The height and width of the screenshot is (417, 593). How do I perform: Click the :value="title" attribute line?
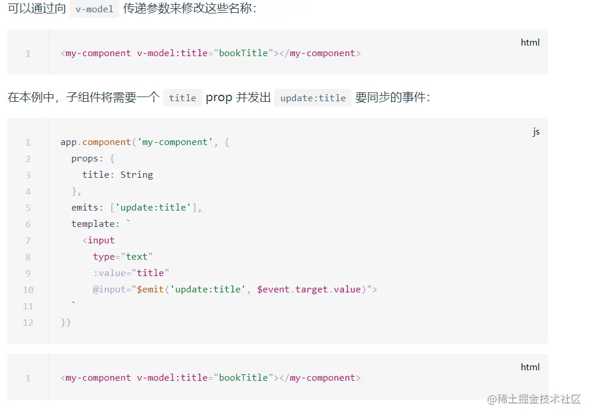(x=131, y=273)
